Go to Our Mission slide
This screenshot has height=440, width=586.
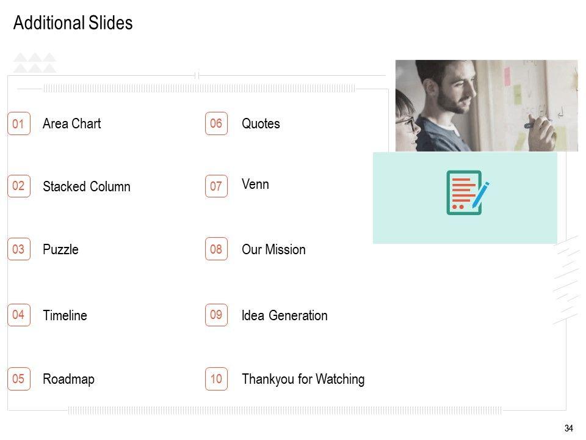273,250
